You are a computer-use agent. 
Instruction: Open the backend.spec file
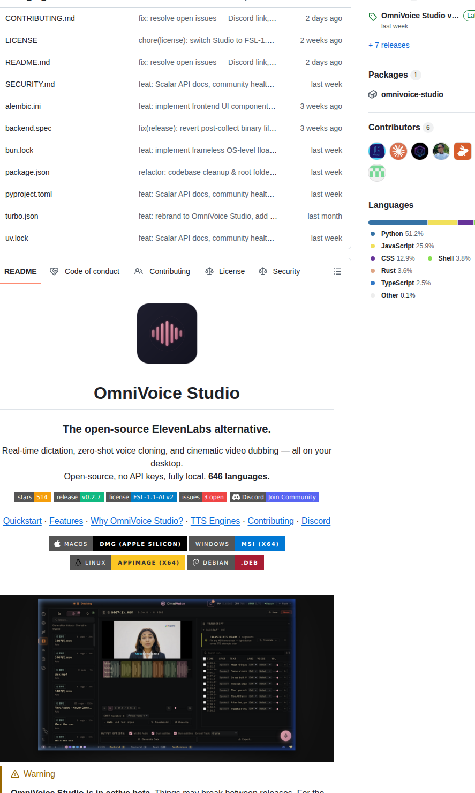(28, 128)
